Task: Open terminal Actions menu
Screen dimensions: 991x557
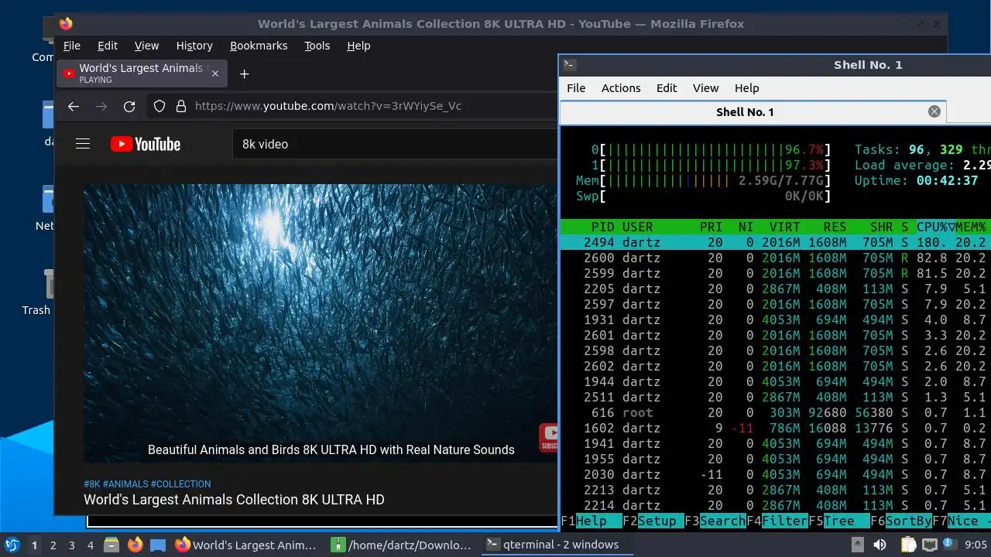Action: [x=621, y=88]
